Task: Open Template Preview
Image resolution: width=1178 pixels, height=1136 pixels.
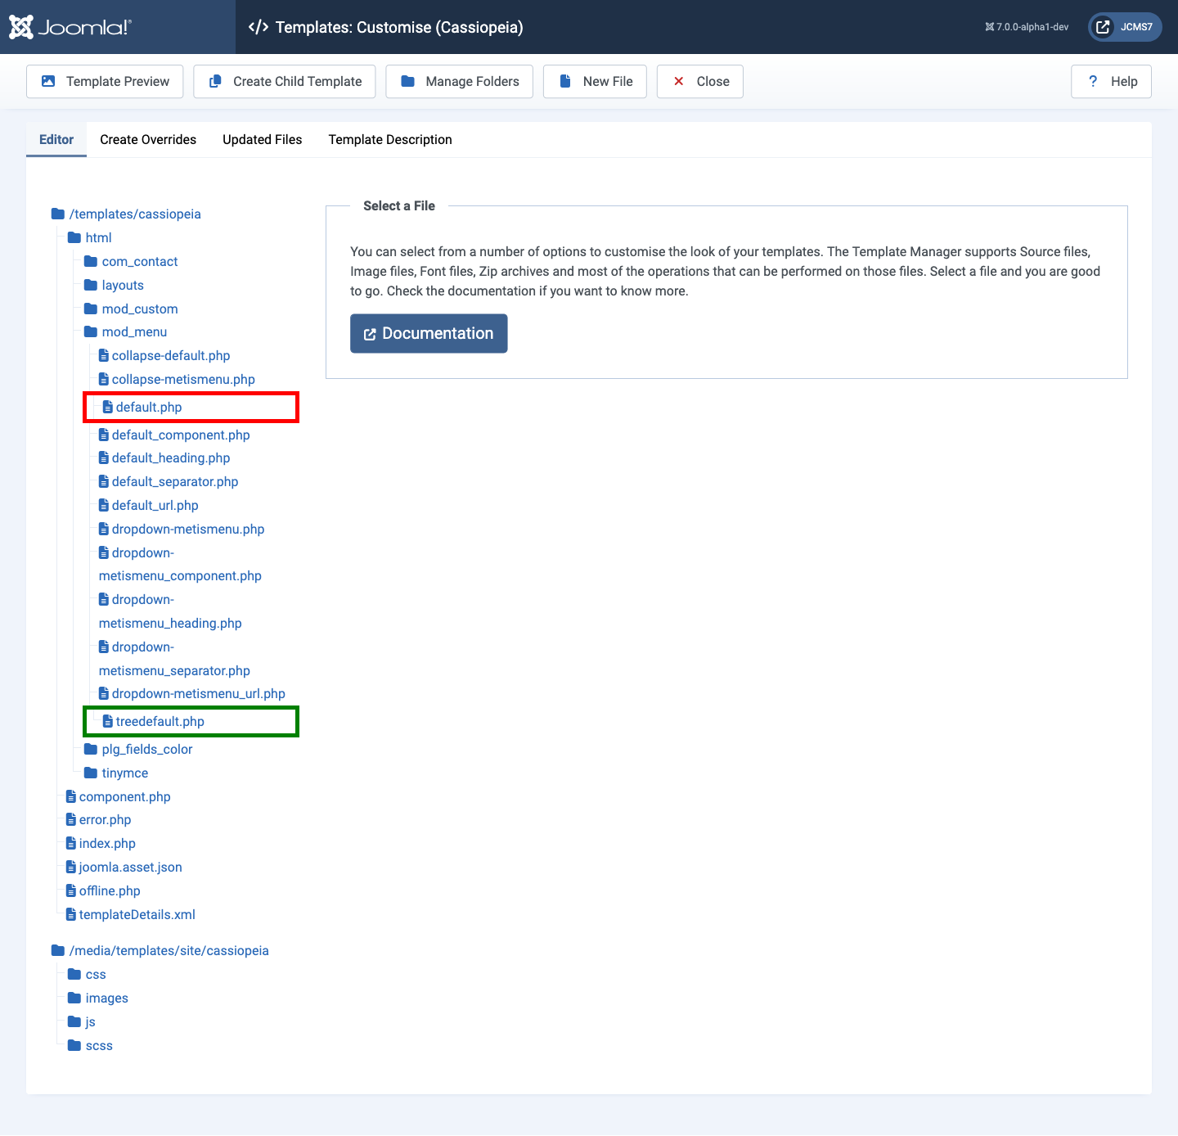Action: (x=105, y=82)
